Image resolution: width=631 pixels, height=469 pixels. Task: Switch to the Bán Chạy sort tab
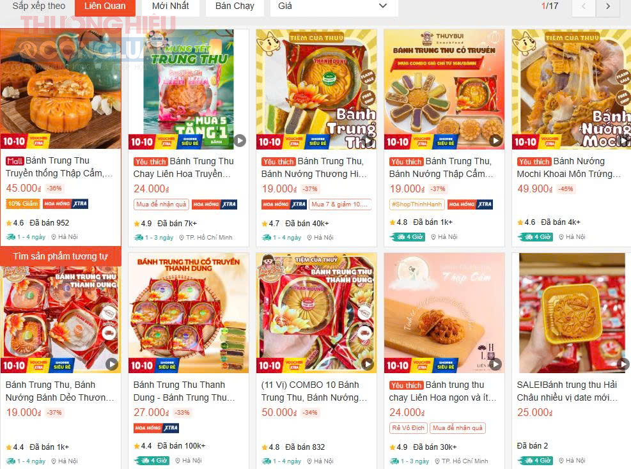pos(235,6)
